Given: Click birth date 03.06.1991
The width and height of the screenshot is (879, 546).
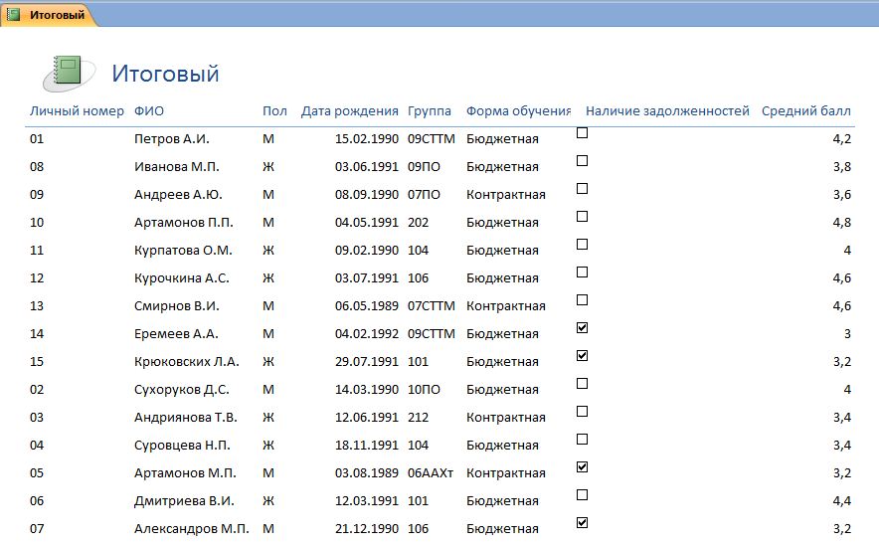Looking at the screenshot, I should (x=367, y=167).
